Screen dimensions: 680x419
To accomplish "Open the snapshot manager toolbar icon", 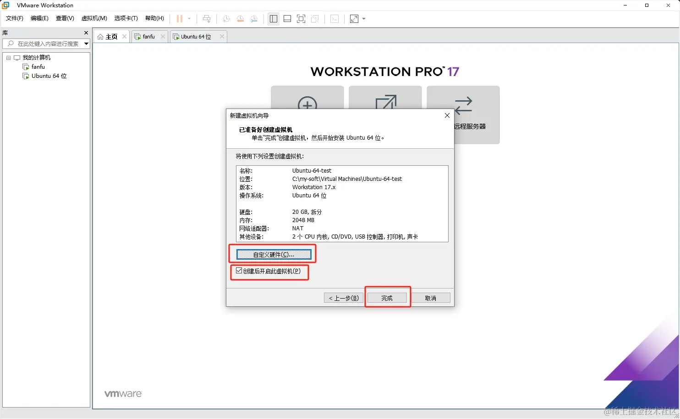I will tap(254, 19).
